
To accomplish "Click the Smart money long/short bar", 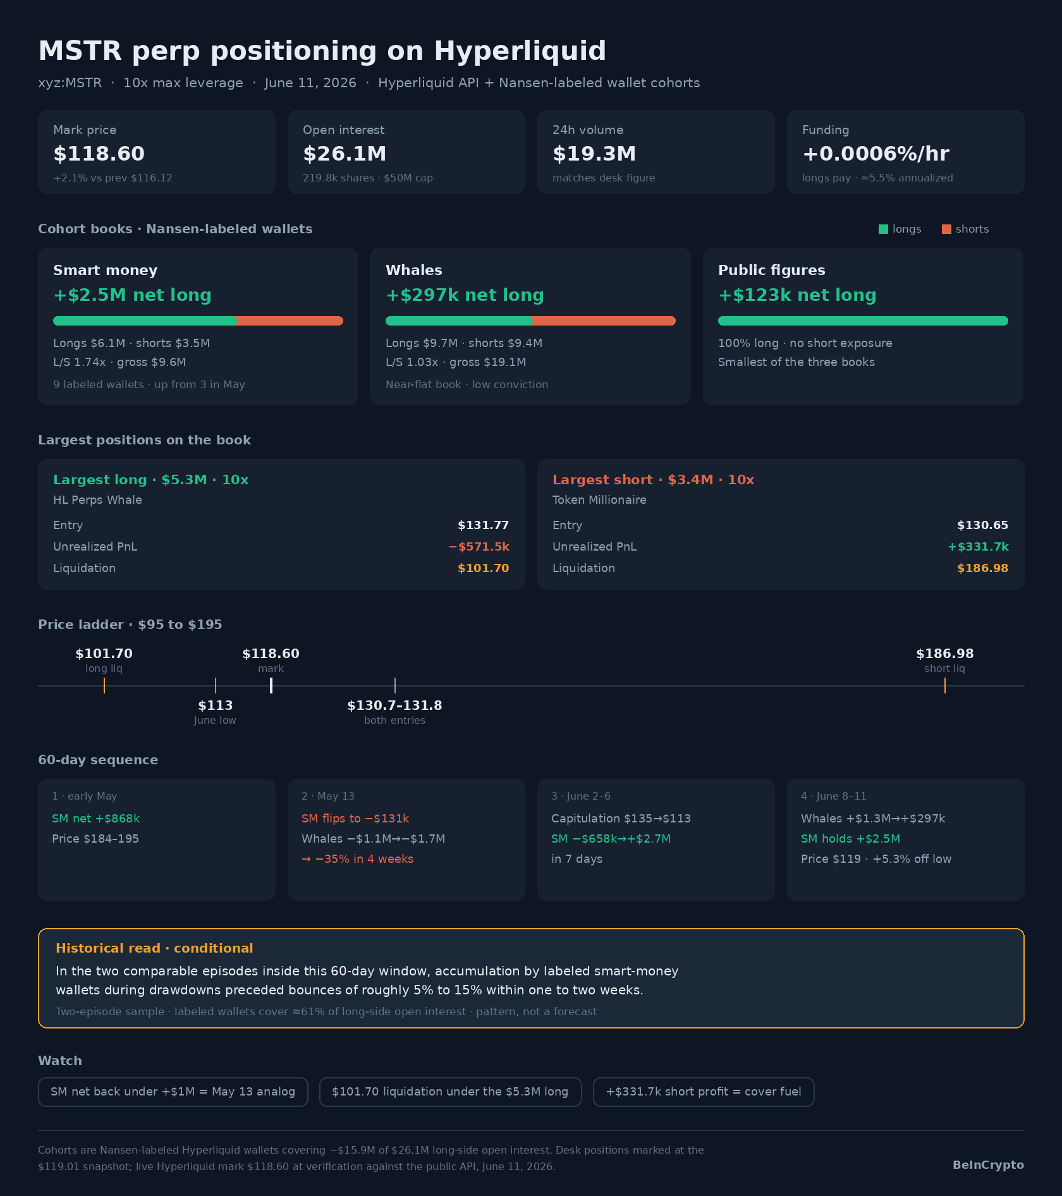I will (198, 320).
